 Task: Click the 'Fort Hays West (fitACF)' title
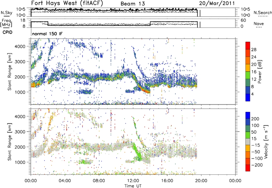pyautogui.click(x=67, y=3)
